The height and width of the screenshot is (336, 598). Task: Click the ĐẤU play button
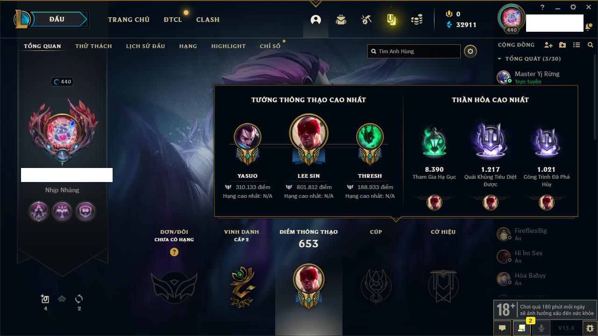coord(57,19)
